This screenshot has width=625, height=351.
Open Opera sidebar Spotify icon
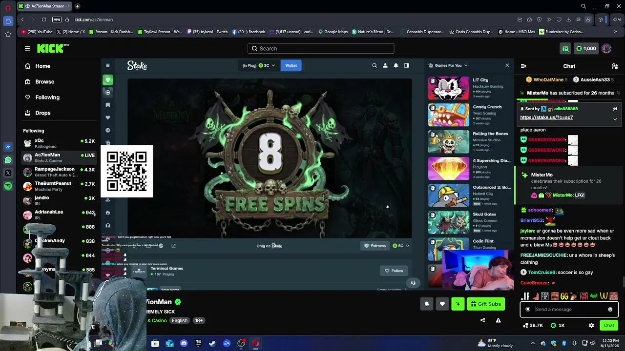coord(8,186)
